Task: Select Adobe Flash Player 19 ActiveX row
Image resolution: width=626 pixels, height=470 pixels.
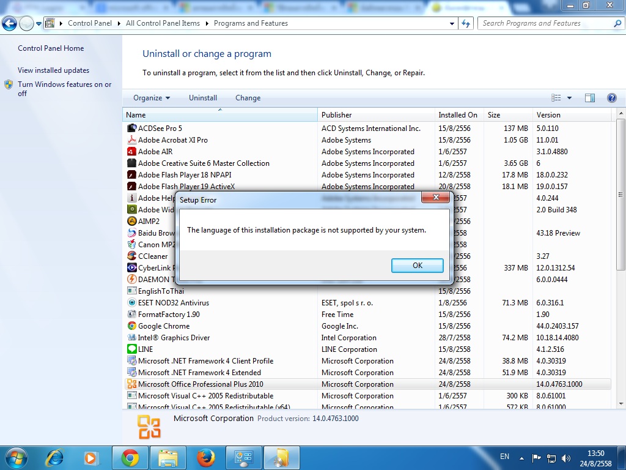Action: point(368,186)
